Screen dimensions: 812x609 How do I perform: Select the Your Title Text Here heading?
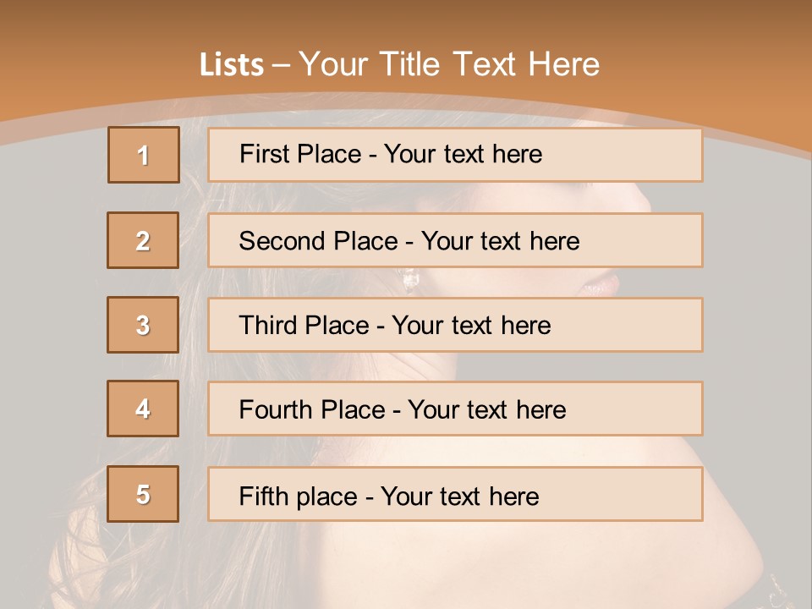pos(449,64)
